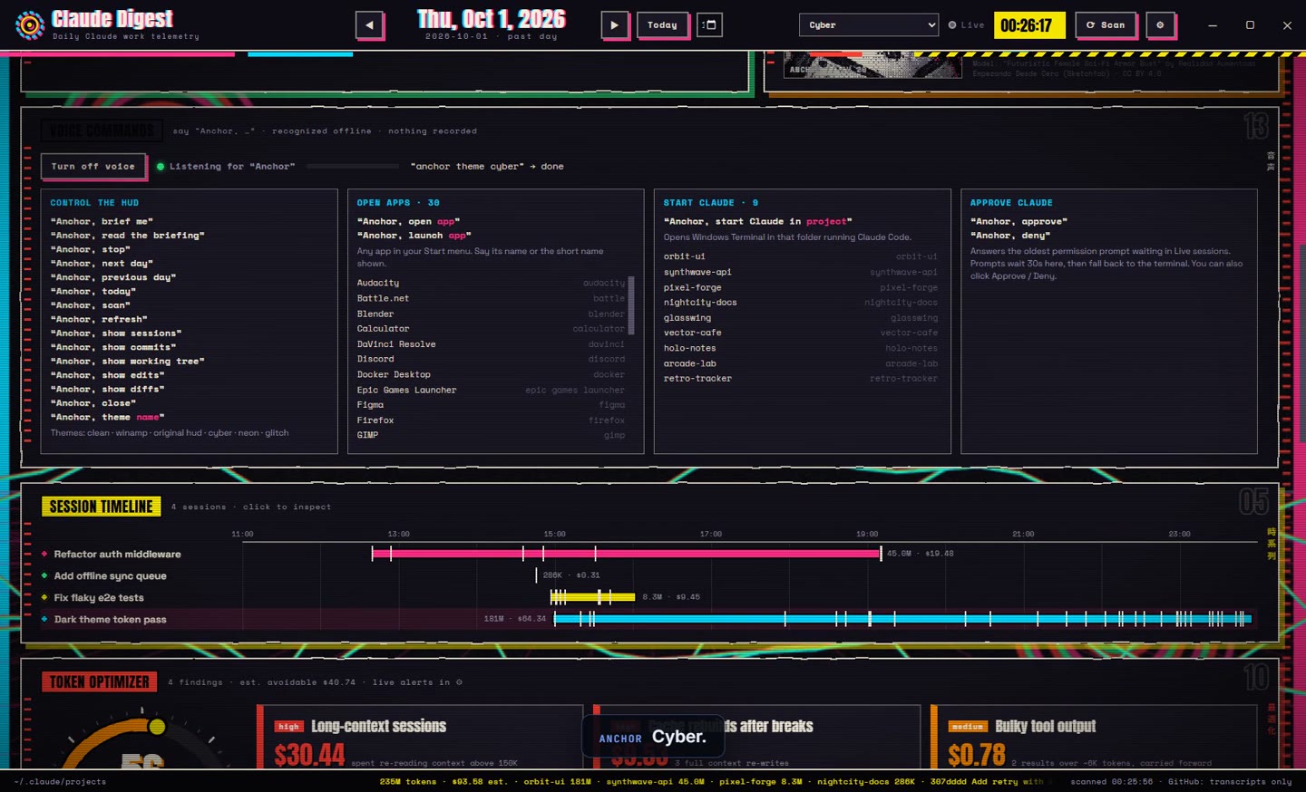Viewport: 1306px width, 792px height.
Task: Click the "Anchor, brief me" command
Action: (x=102, y=221)
